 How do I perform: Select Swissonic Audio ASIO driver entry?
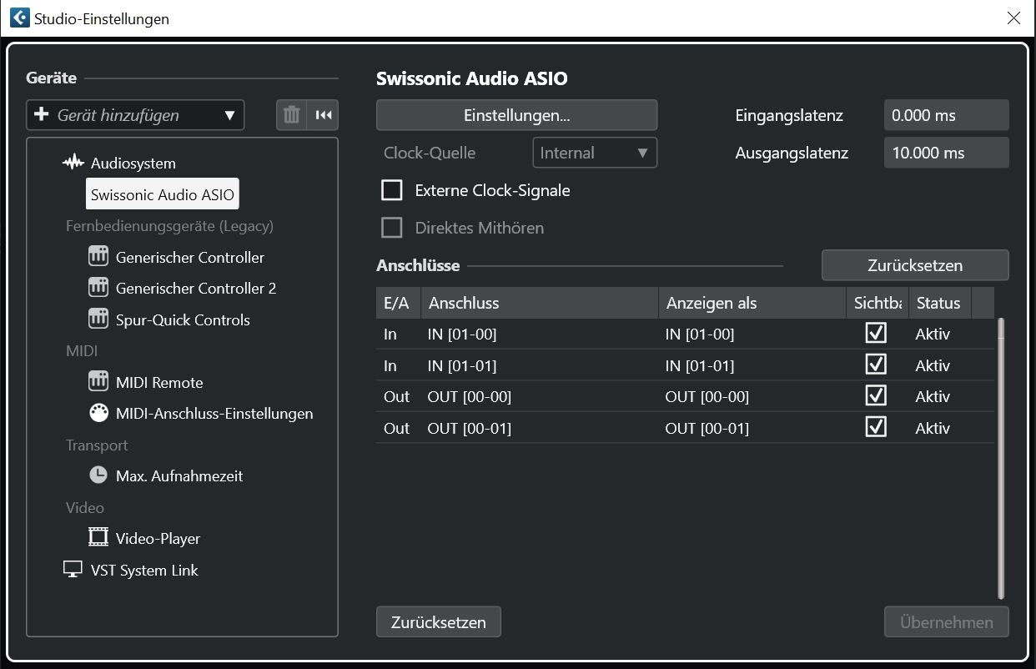(163, 194)
